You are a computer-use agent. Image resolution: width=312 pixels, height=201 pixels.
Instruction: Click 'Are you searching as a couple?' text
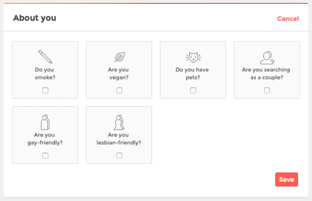267,73
